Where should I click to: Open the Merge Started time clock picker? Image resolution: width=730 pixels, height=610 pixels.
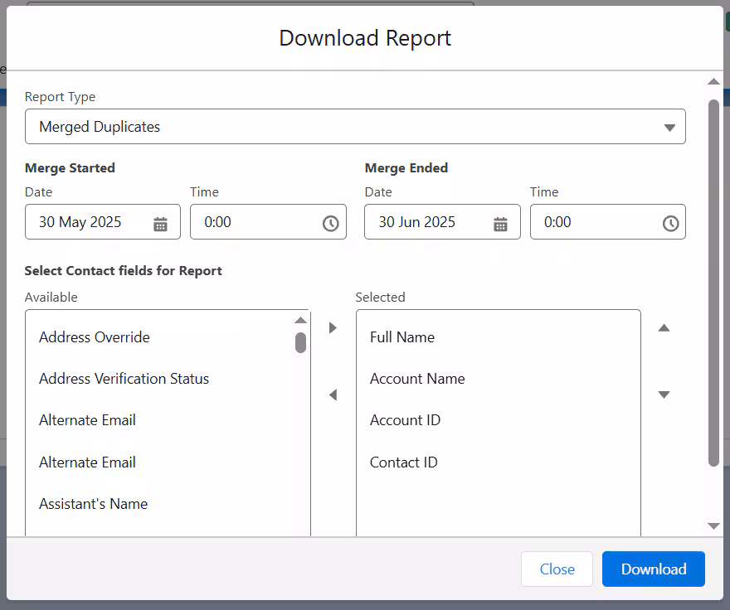330,224
